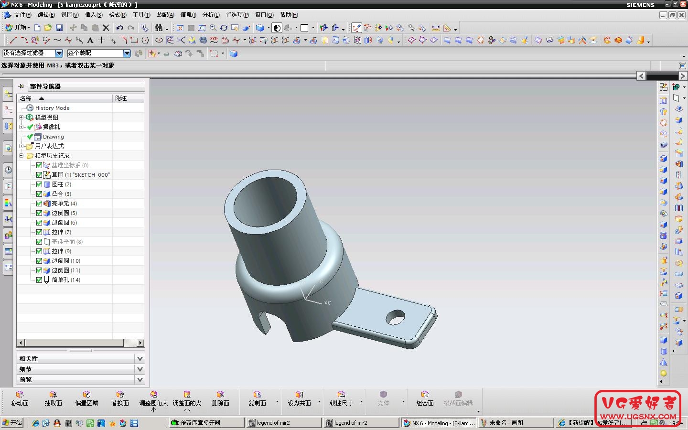Click the 设为共面 button
This screenshot has width=688, height=430.
(300, 398)
